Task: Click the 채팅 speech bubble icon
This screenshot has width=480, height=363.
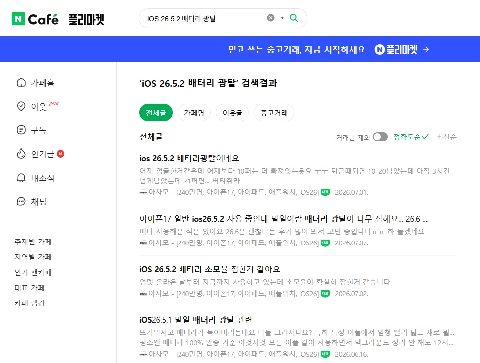Action: pos(21,201)
